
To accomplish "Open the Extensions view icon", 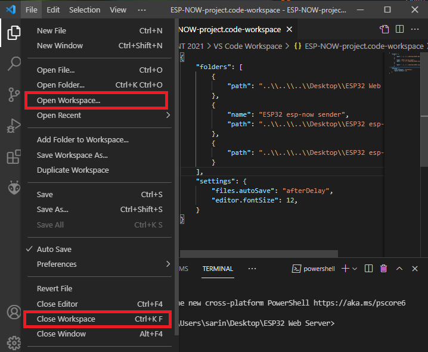I will (13, 157).
